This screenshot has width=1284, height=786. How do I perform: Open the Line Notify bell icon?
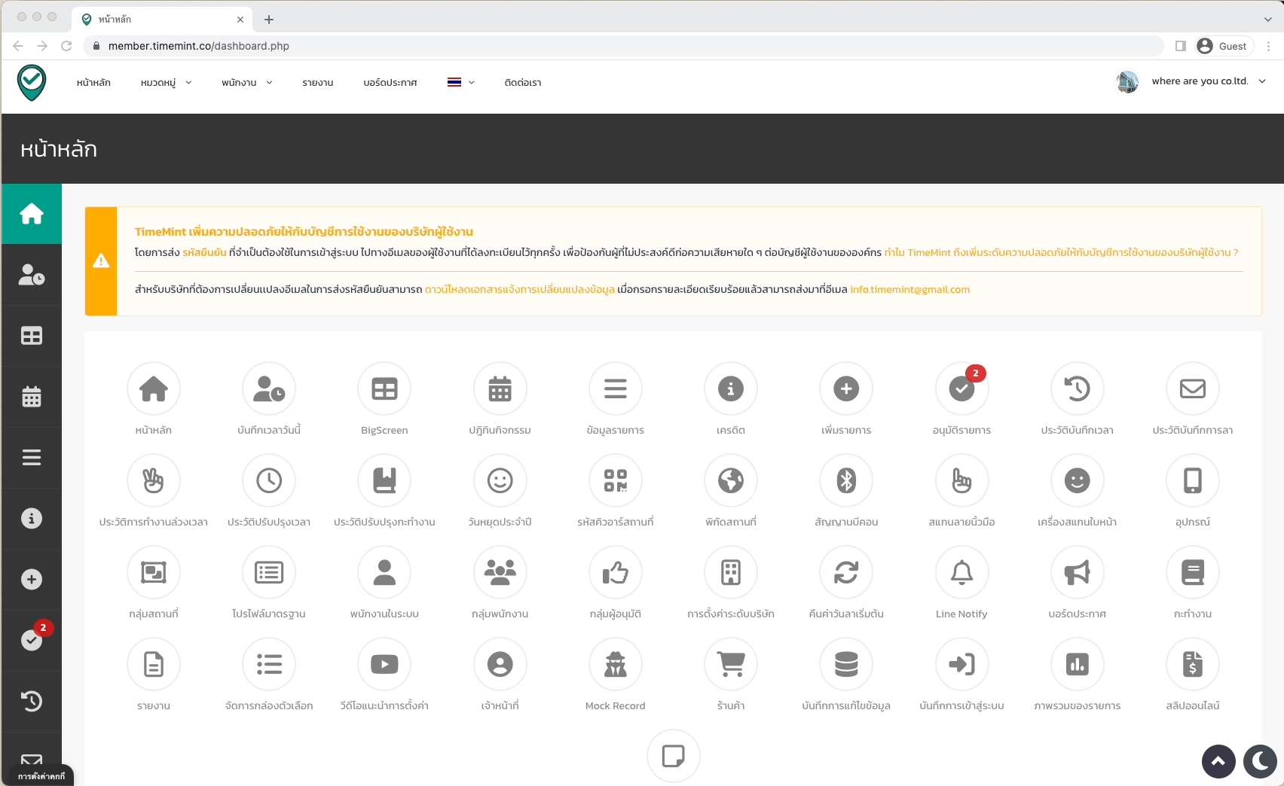pyautogui.click(x=961, y=573)
